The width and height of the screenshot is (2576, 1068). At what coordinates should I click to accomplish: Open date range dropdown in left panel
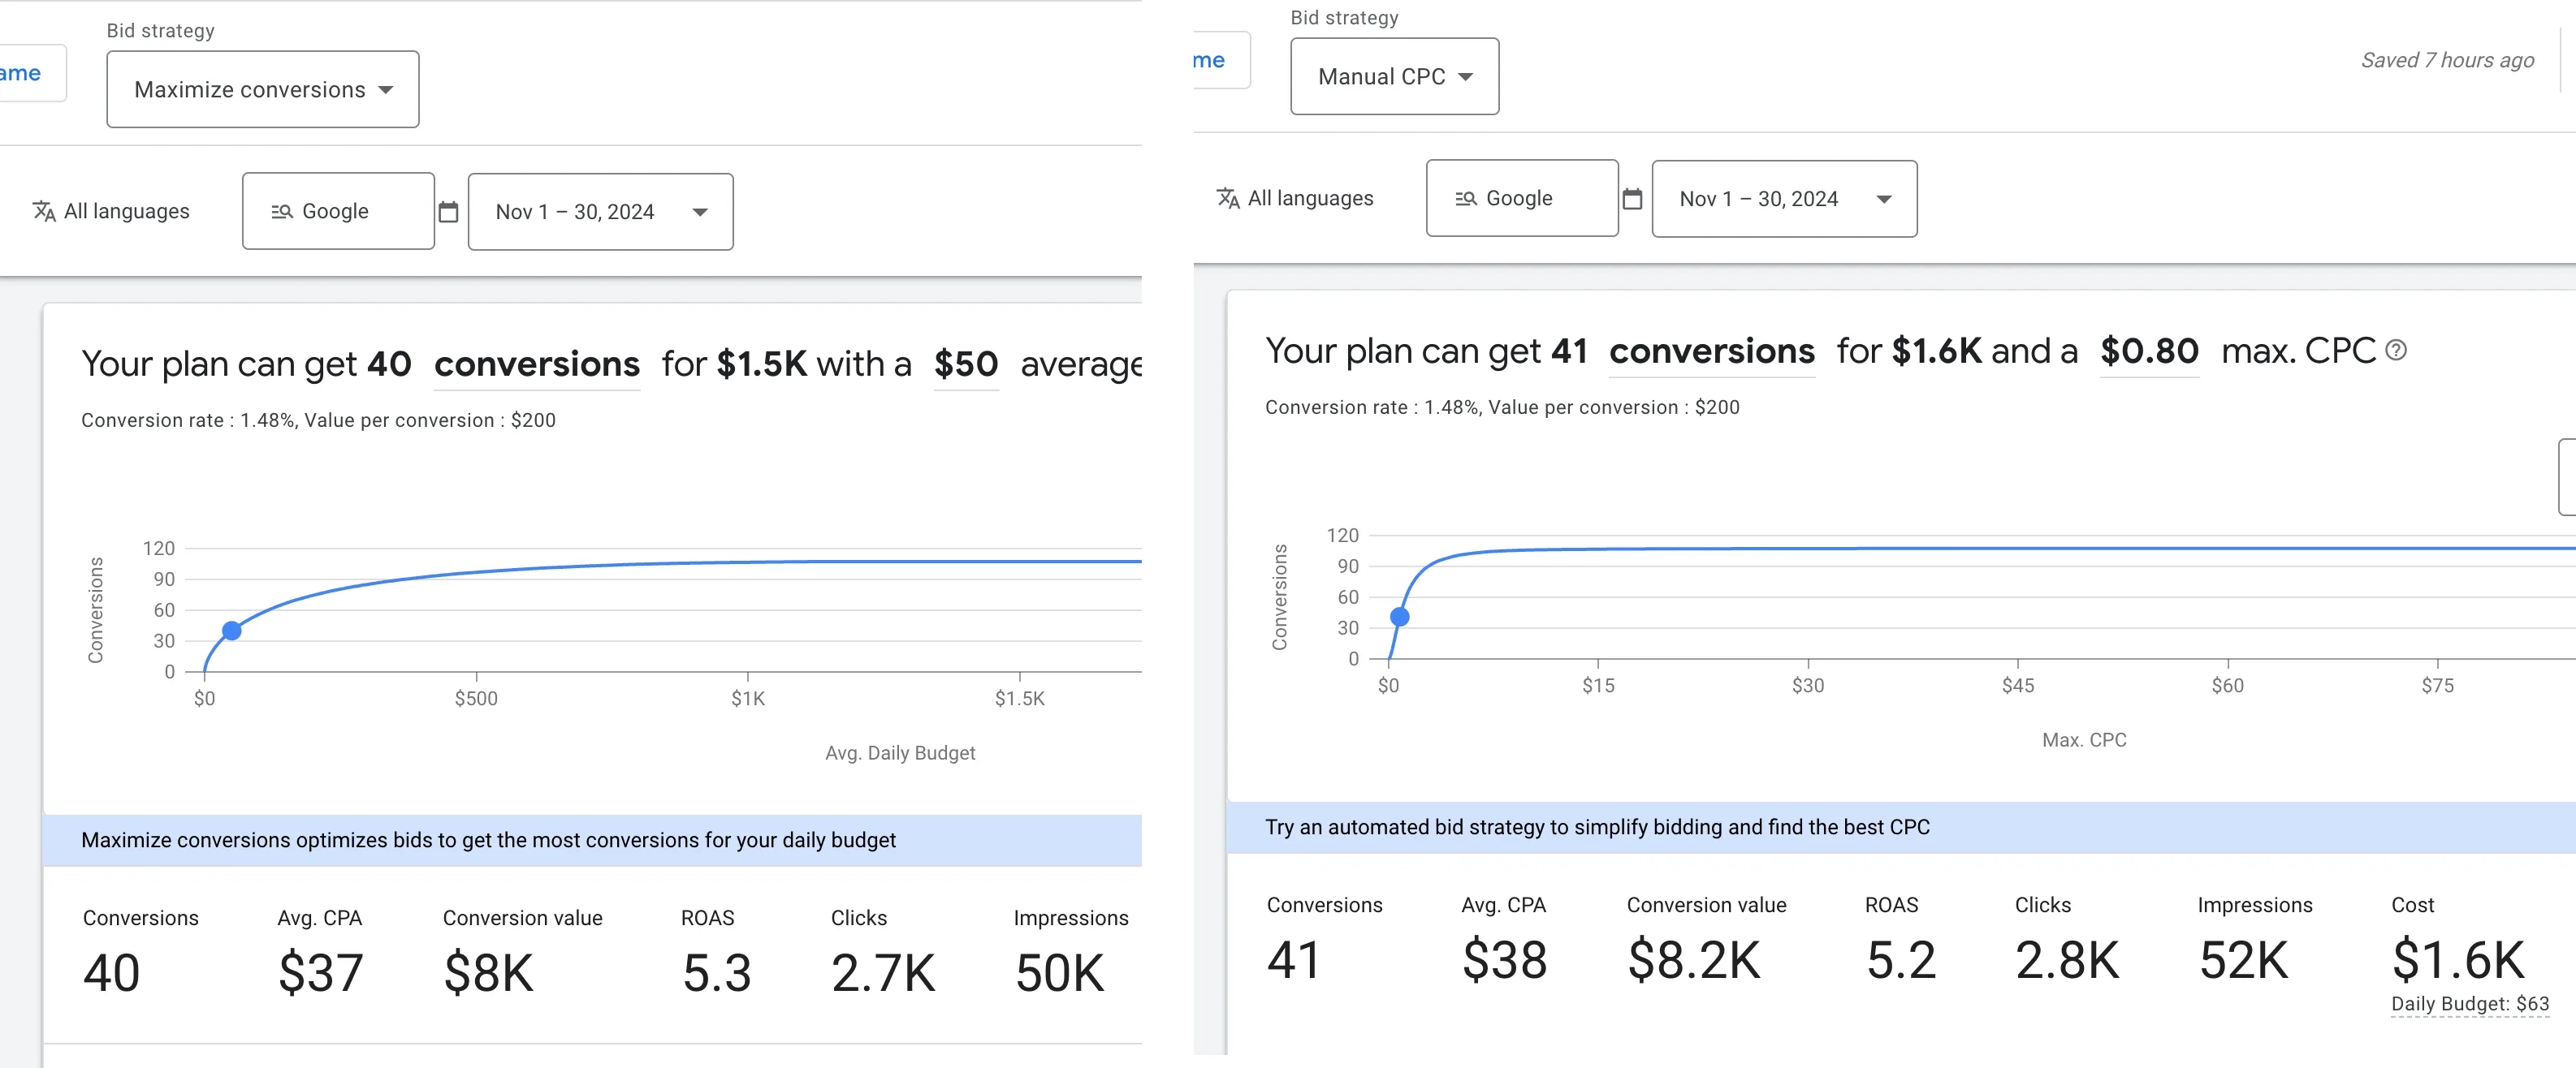[x=600, y=212]
